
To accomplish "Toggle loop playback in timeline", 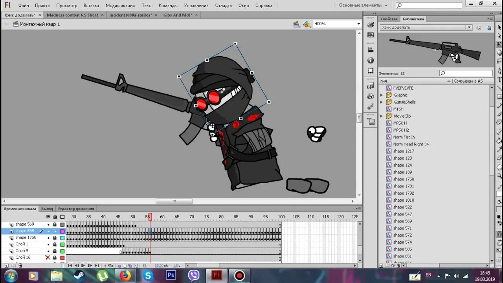I will (x=111, y=266).
